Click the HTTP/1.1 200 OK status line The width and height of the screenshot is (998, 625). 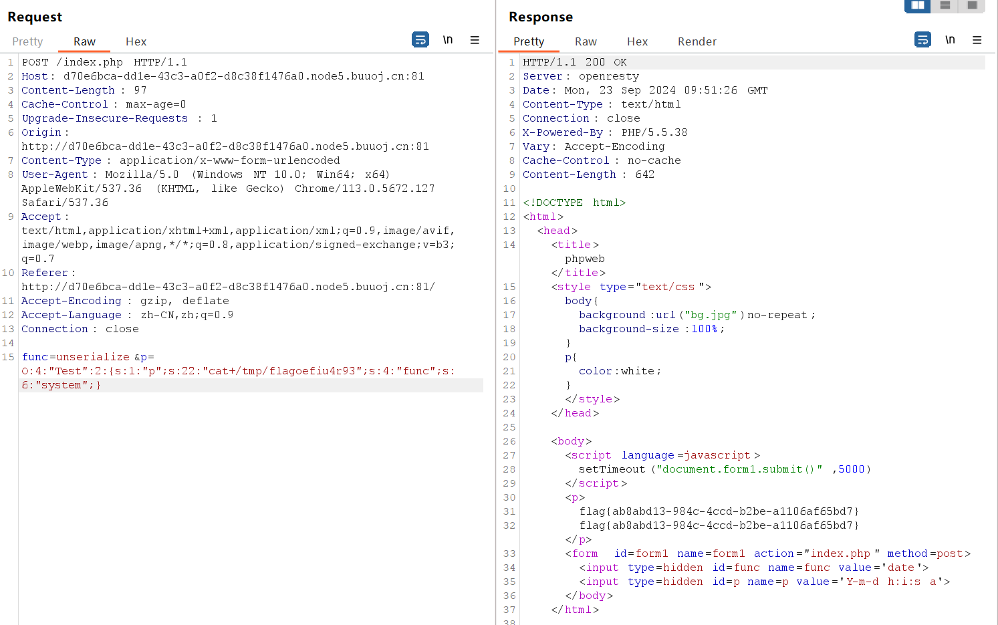click(575, 62)
